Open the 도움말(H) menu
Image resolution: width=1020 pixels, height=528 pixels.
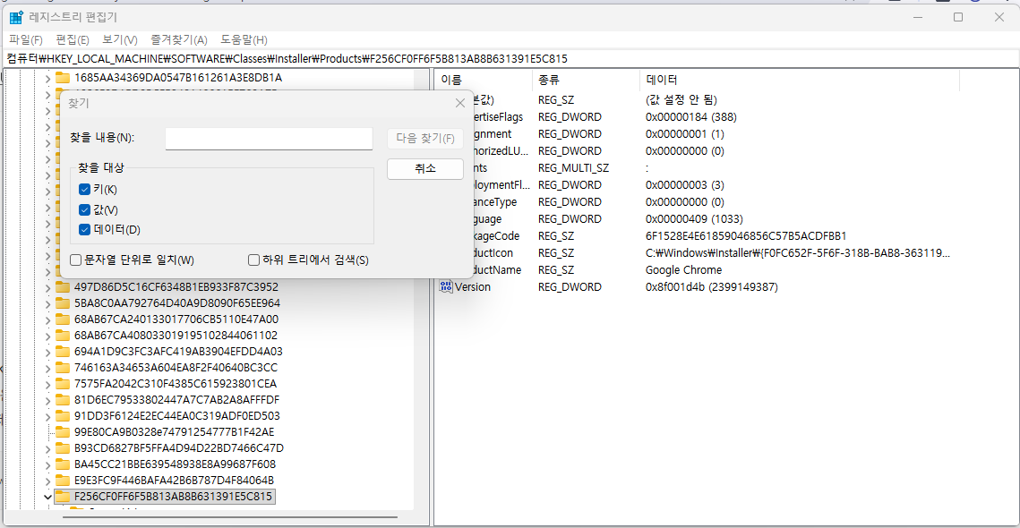244,39
